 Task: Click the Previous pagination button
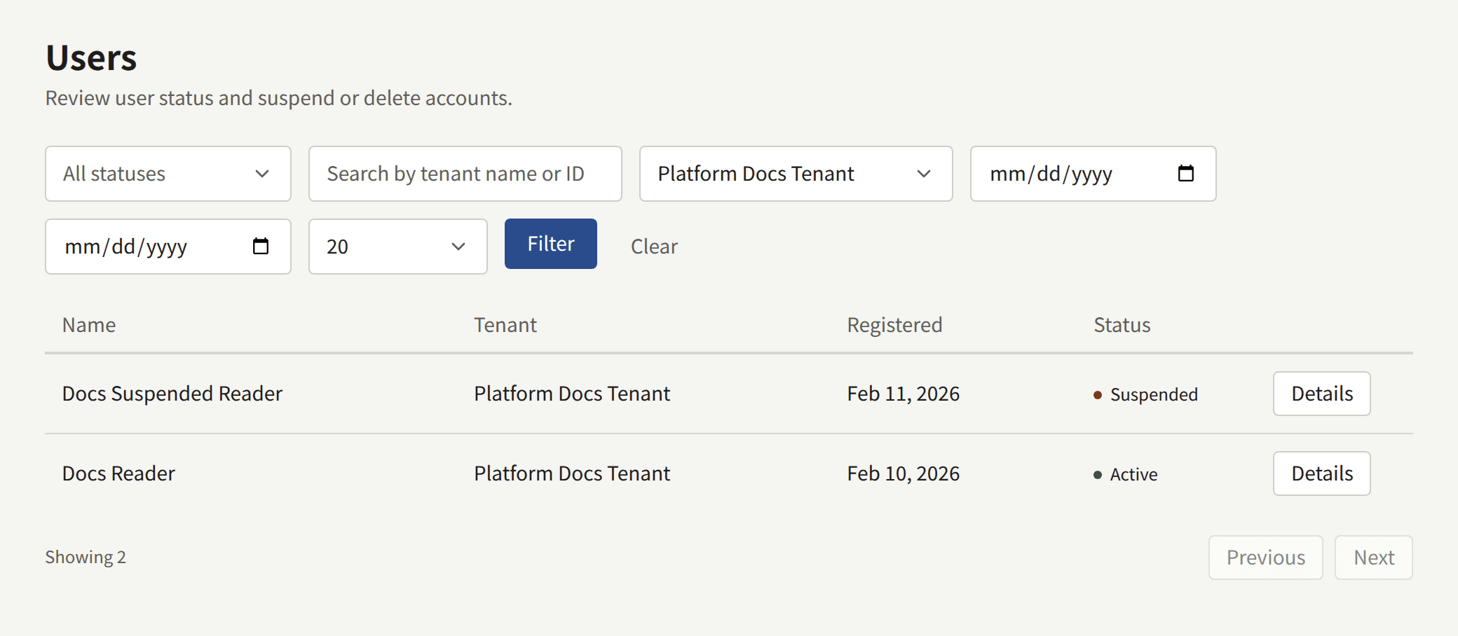[x=1265, y=558]
